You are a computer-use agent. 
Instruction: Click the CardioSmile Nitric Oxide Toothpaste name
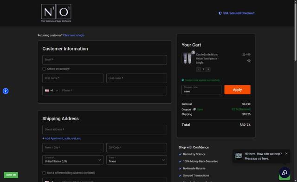[x=207, y=58]
